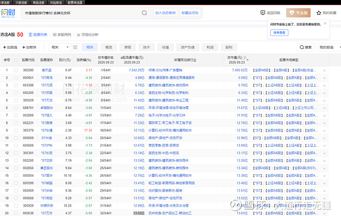Switch to the 概览 tab
341x216 pixels.
click(109, 47)
